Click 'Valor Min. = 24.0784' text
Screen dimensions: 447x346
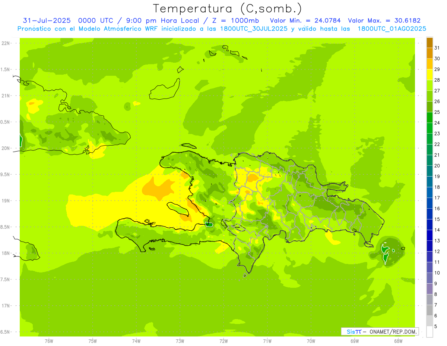(305, 21)
